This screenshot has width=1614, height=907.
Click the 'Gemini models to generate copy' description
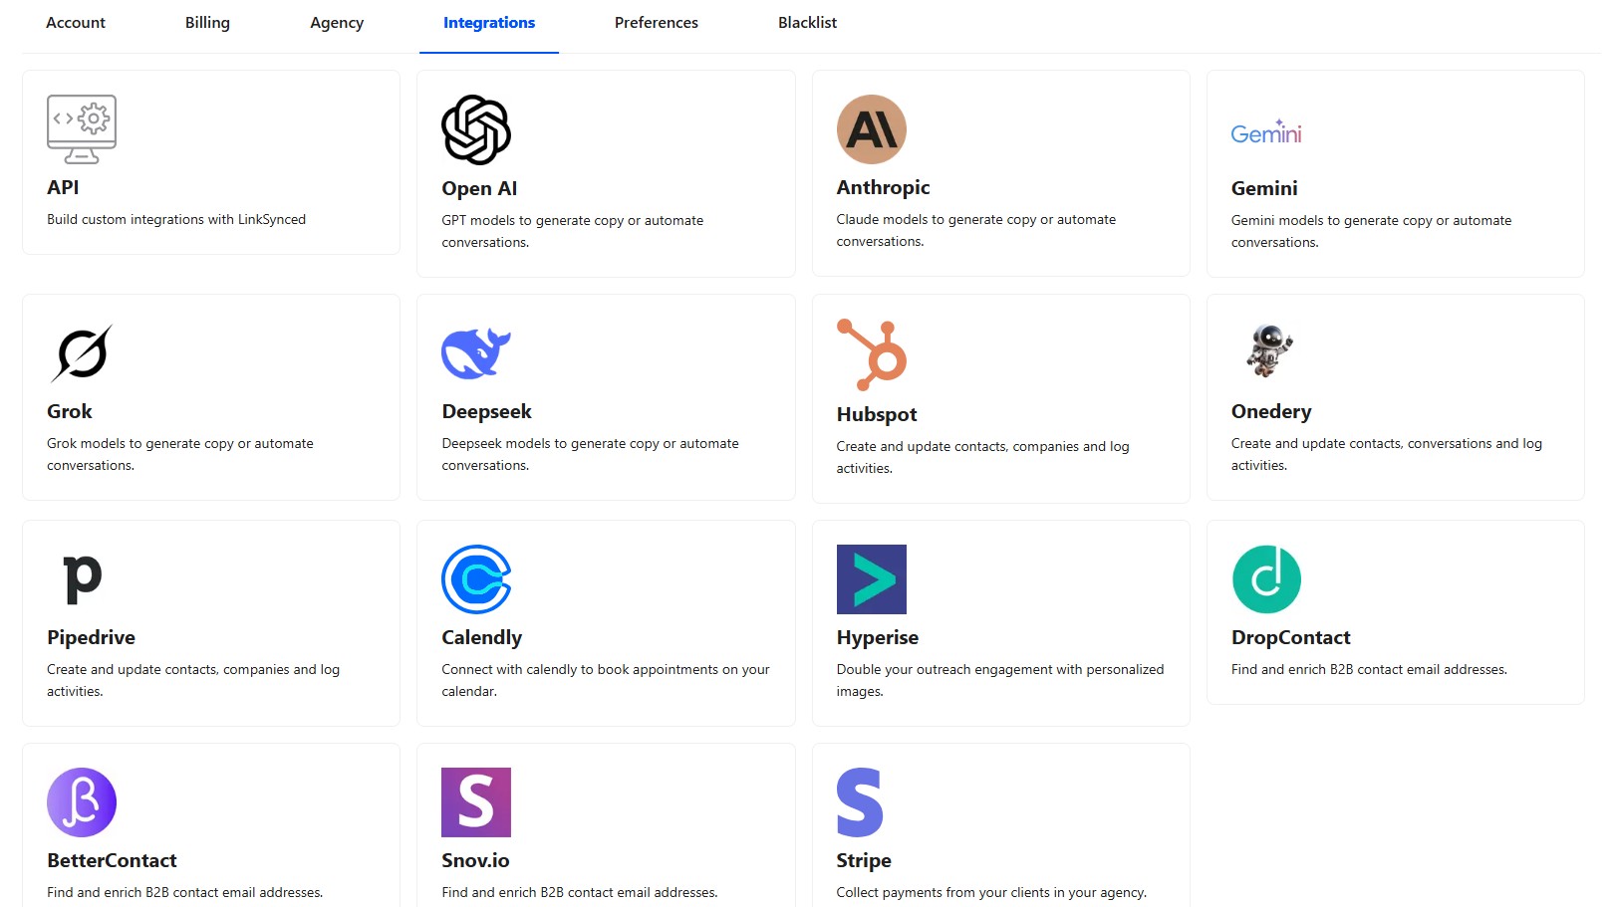coord(1371,231)
